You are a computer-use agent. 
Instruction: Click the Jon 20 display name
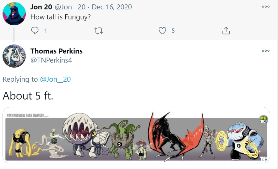click(41, 7)
